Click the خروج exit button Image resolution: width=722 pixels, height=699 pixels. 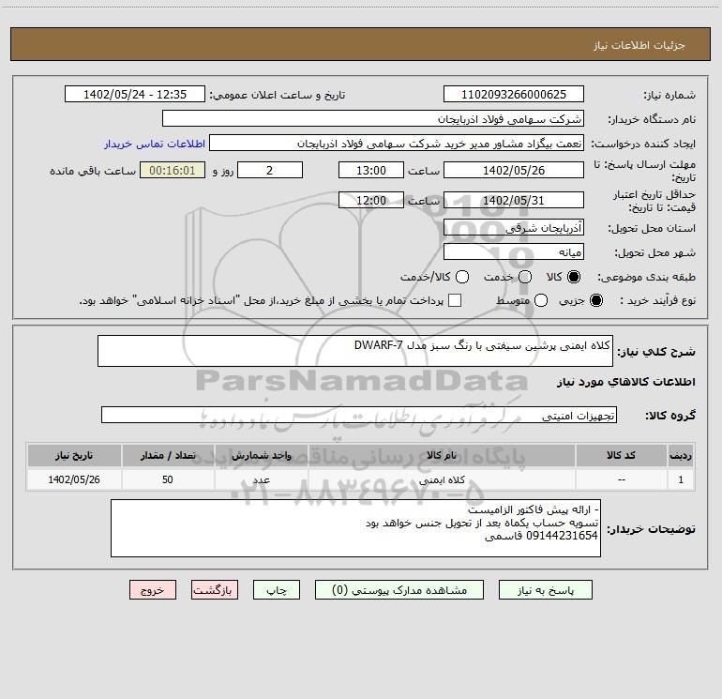[x=153, y=590]
